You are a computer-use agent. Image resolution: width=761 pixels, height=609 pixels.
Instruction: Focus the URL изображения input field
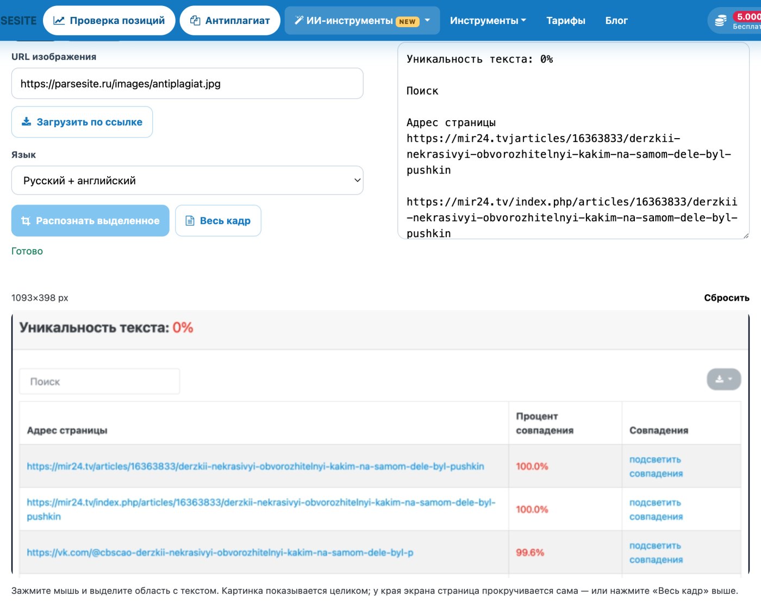coord(187,84)
